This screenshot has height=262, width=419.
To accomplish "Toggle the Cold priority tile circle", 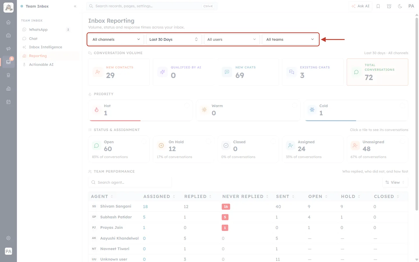I will coord(402,105).
